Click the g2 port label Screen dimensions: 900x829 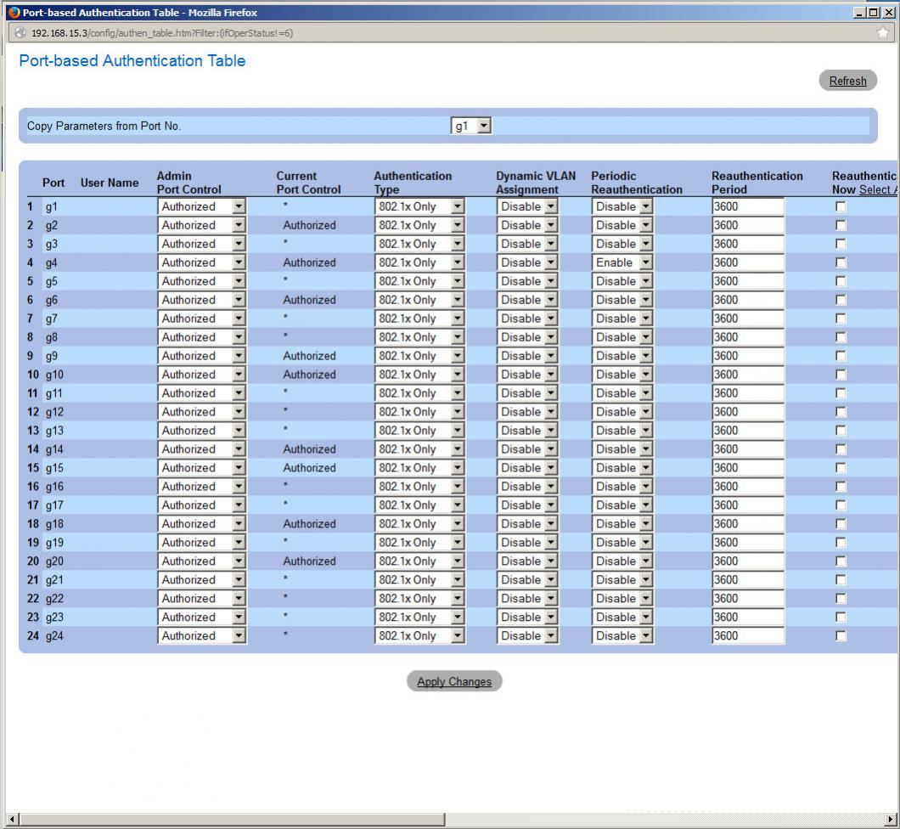pos(52,225)
